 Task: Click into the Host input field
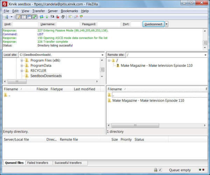coord(25,24)
